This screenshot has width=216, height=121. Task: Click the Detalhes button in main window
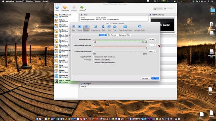[x=158, y=9]
